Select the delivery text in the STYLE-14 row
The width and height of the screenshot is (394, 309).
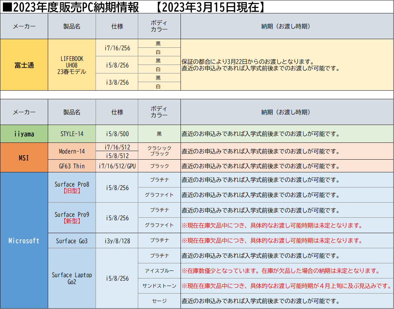[x=261, y=134]
